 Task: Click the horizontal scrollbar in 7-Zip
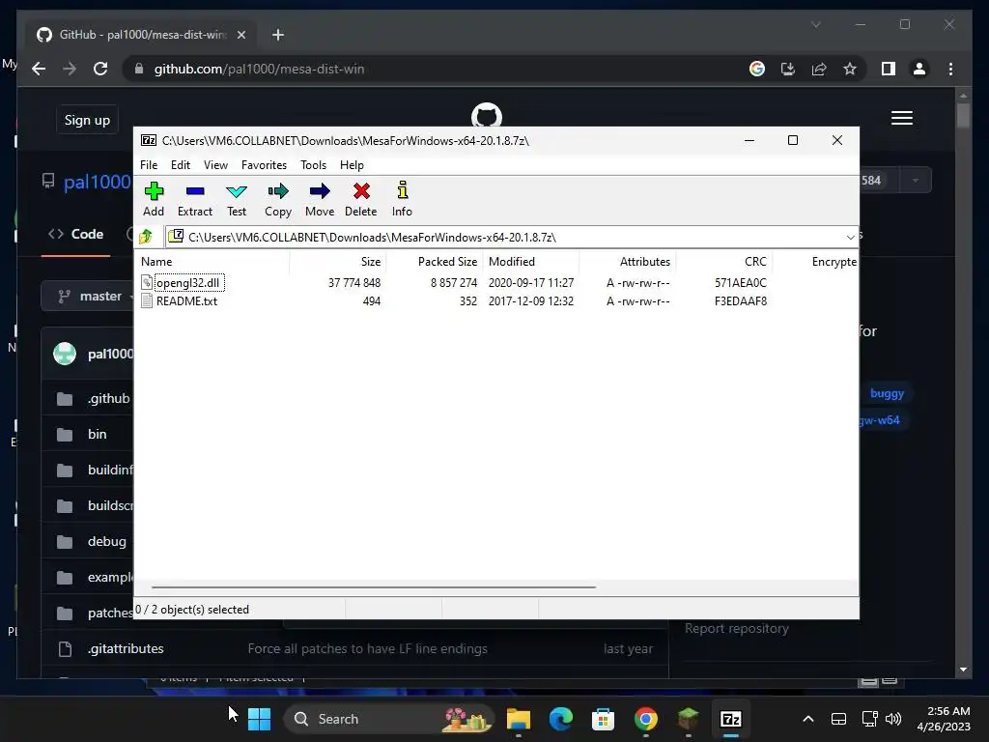374,586
